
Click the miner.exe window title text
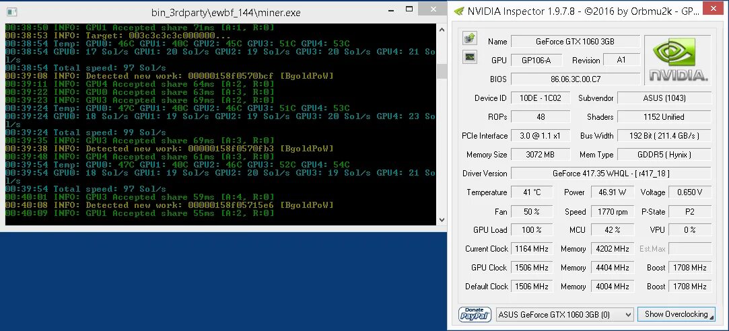(226, 13)
